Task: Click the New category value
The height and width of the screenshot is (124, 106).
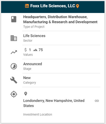Action: click(27, 78)
